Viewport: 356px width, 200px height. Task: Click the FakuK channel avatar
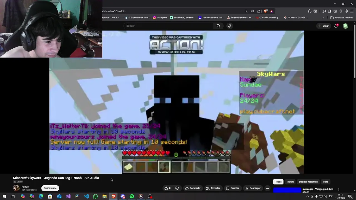point(16,188)
